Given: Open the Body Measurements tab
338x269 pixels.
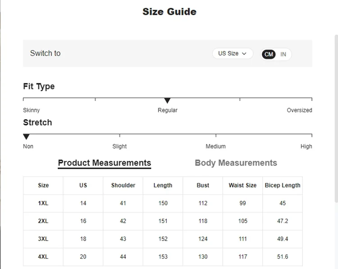Looking at the screenshot, I should click(x=236, y=163).
